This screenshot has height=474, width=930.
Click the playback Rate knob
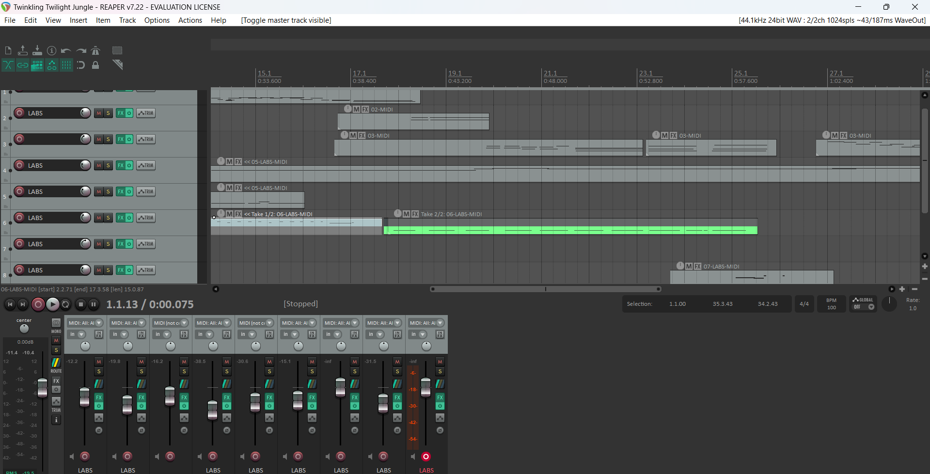click(889, 304)
